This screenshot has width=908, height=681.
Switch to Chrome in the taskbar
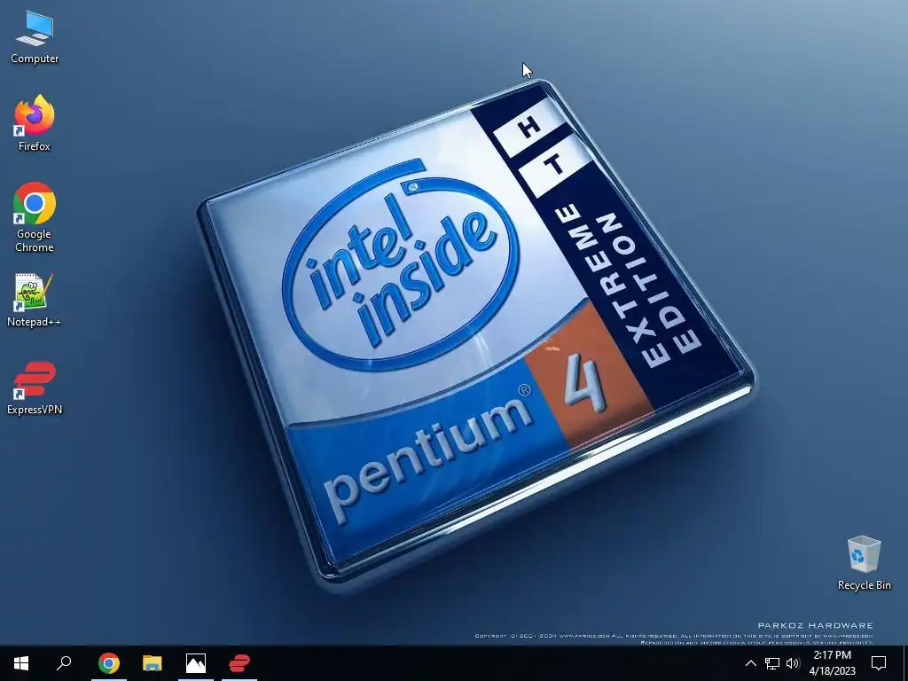pyautogui.click(x=109, y=663)
